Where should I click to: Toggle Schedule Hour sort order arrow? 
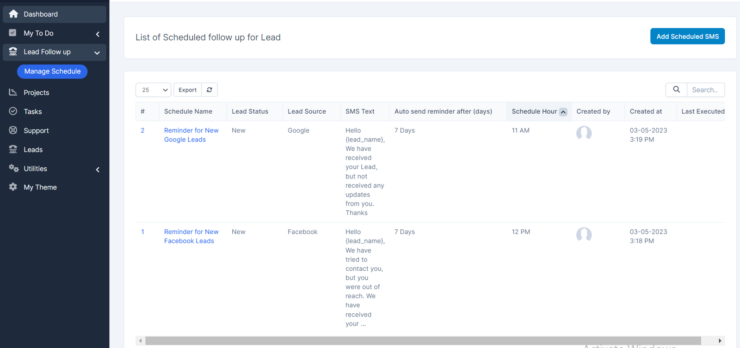[x=563, y=112]
